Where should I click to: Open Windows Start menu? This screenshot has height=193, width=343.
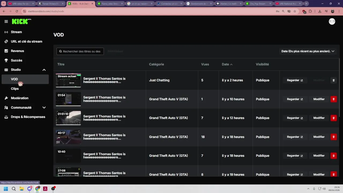[x=6, y=189]
